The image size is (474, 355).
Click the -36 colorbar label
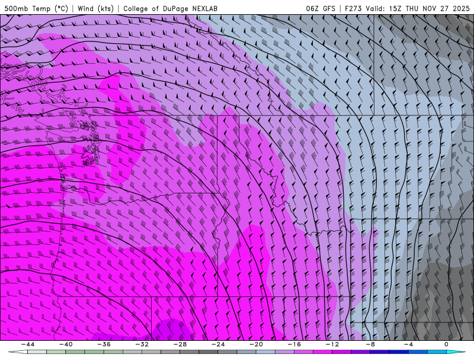(x=104, y=344)
